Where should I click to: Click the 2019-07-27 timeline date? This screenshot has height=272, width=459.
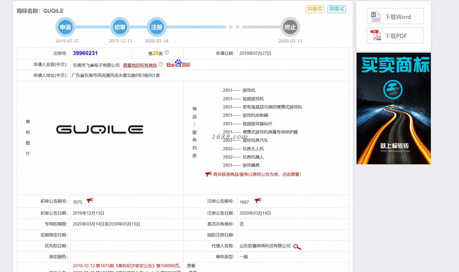click(x=67, y=41)
